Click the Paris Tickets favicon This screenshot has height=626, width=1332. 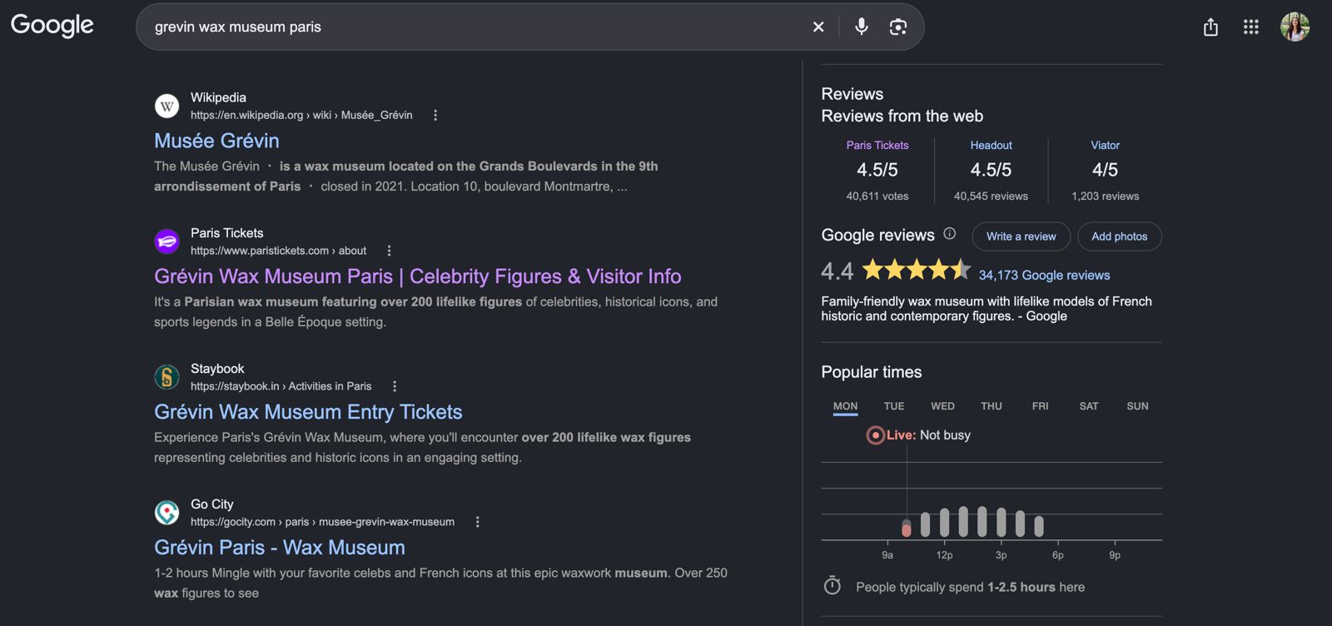click(167, 241)
